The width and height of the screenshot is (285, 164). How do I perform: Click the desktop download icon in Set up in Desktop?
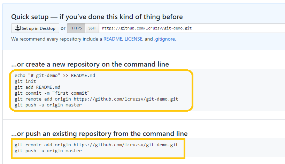coord(18,28)
